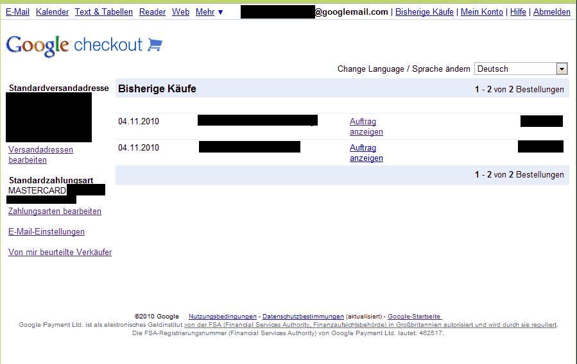Click the bottom '1 - 2 von 2 Bestellungen' text
This screenshot has height=364, width=577.
(519, 174)
